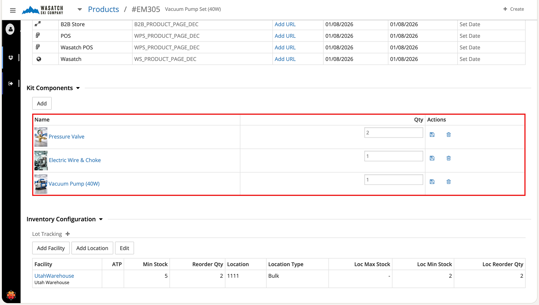Click Add button under Kit Components
This screenshot has width=539, height=305.
click(42, 104)
